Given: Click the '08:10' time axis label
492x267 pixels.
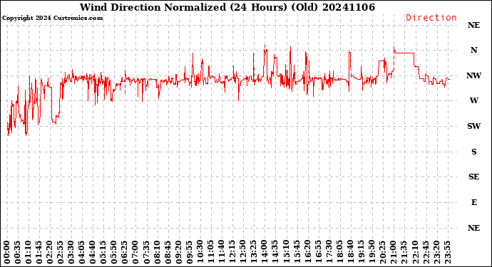Looking at the screenshot, I should click(x=157, y=252).
